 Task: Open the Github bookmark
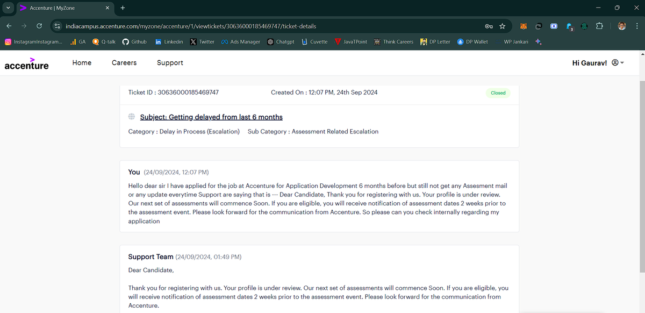coord(134,41)
